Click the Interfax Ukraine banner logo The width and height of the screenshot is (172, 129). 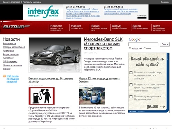[x=43, y=12]
